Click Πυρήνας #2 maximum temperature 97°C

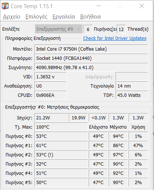click(118, 155)
